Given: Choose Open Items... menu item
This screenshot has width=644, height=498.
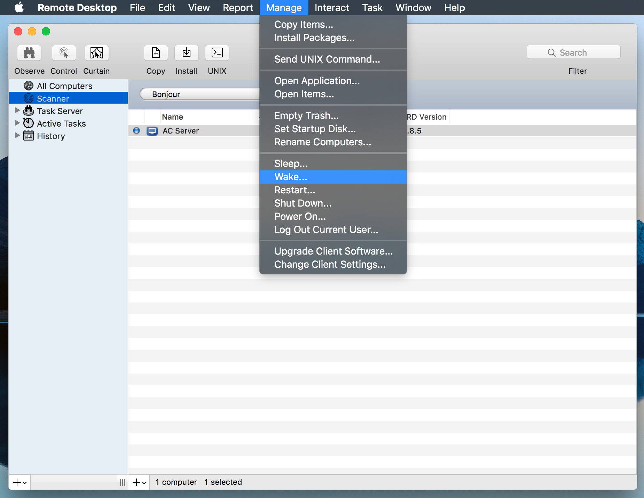Looking at the screenshot, I should (x=333, y=94).
